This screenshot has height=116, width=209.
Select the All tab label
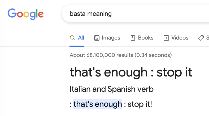click(81, 38)
